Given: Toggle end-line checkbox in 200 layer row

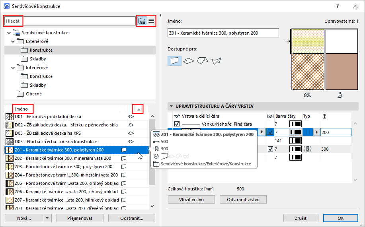Looking at the screenshot, I should pos(270,132).
